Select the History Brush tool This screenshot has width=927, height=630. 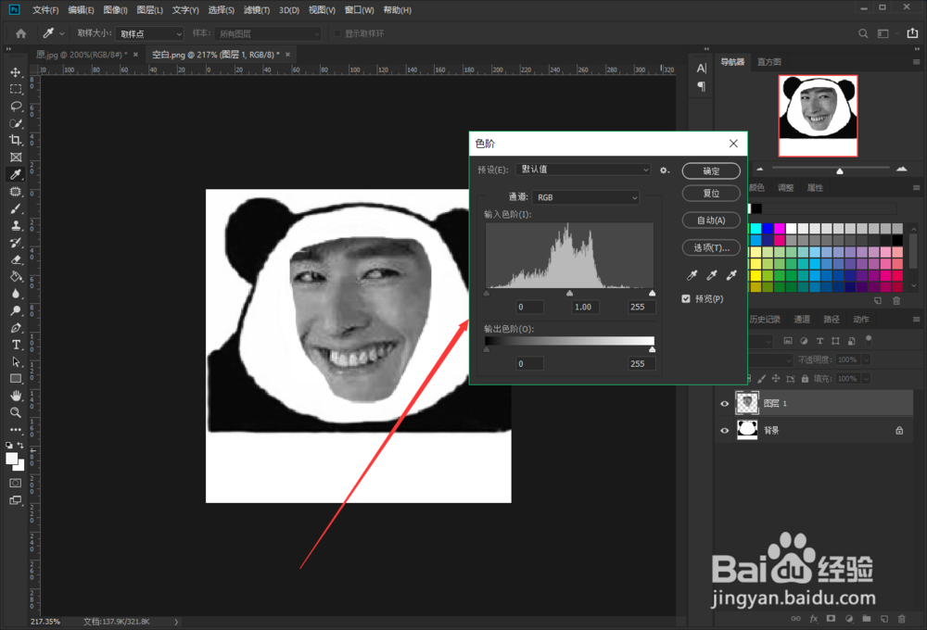pyautogui.click(x=16, y=243)
